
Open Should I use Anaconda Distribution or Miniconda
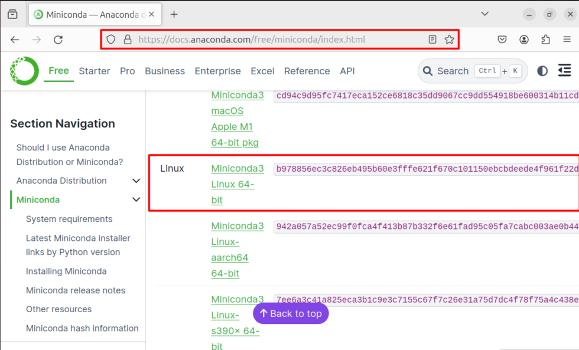point(70,155)
